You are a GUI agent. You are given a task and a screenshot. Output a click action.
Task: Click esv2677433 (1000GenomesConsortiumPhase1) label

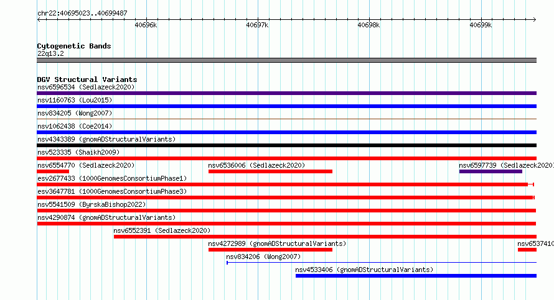pos(112,178)
